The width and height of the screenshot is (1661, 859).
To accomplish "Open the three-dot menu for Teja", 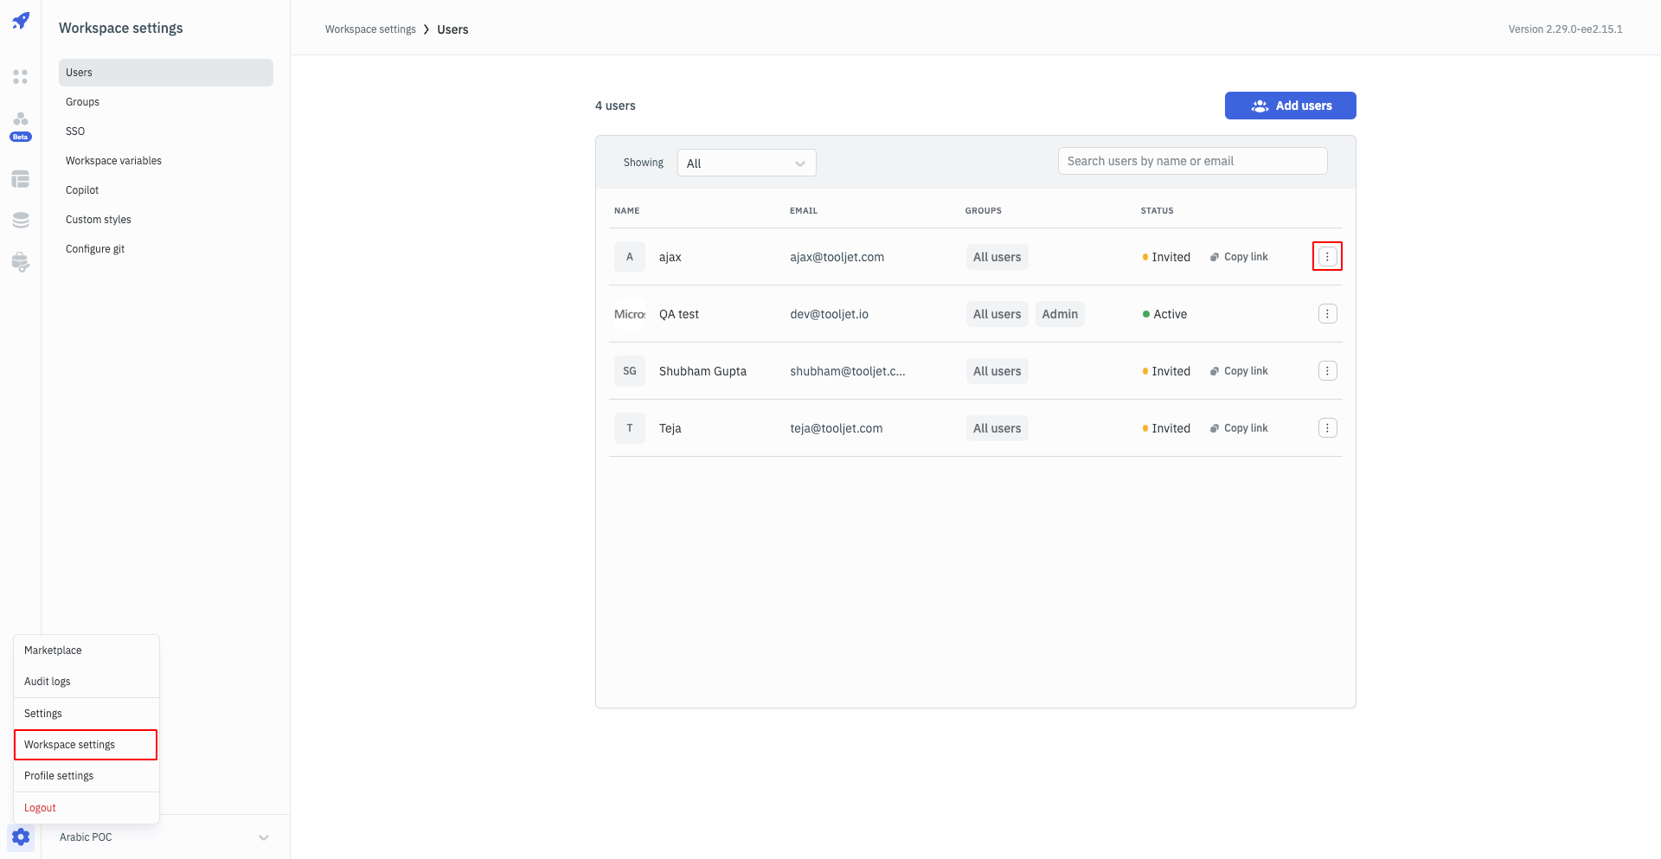I will click(x=1327, y=428).
